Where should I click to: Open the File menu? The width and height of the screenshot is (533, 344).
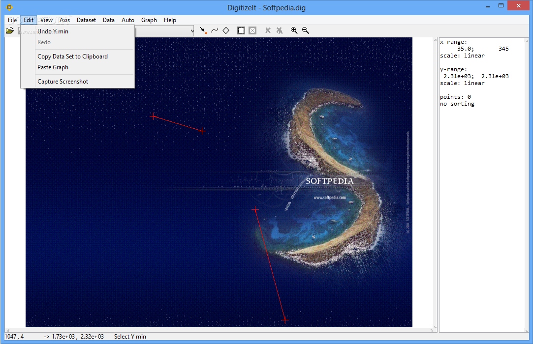(12, 20)
